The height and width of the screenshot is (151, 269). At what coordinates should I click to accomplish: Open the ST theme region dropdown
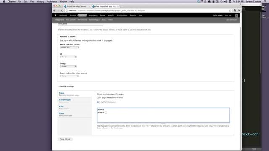click(x=68, y=57)
